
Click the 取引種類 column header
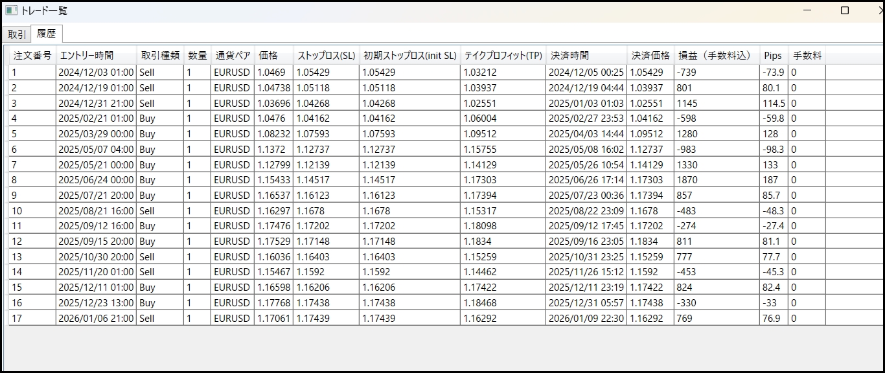(x=160, y=56)
